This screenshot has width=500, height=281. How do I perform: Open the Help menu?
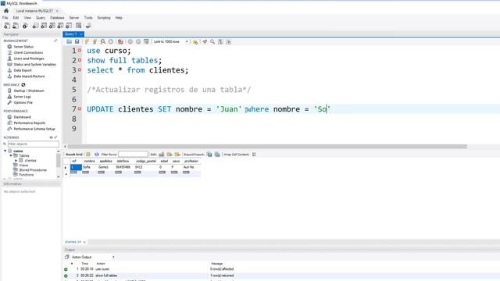(119, 18)
